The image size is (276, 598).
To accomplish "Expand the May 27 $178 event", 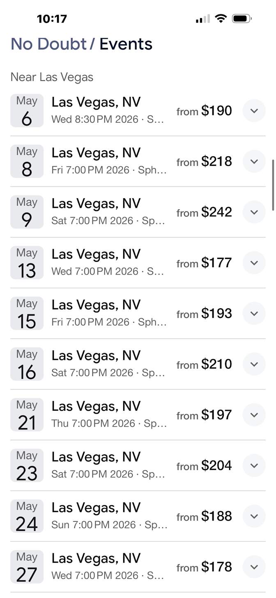I will (x=254, y=567).
